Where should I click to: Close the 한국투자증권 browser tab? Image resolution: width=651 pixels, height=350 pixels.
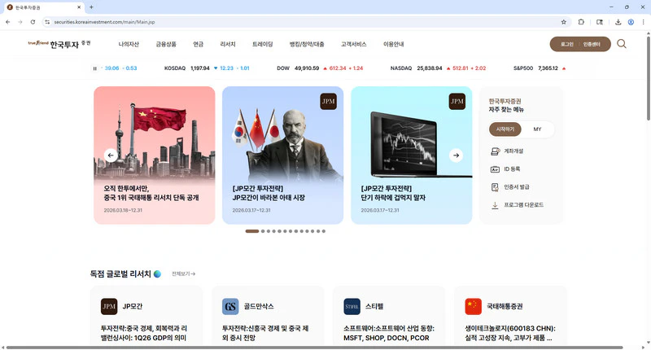coord(79,7)
